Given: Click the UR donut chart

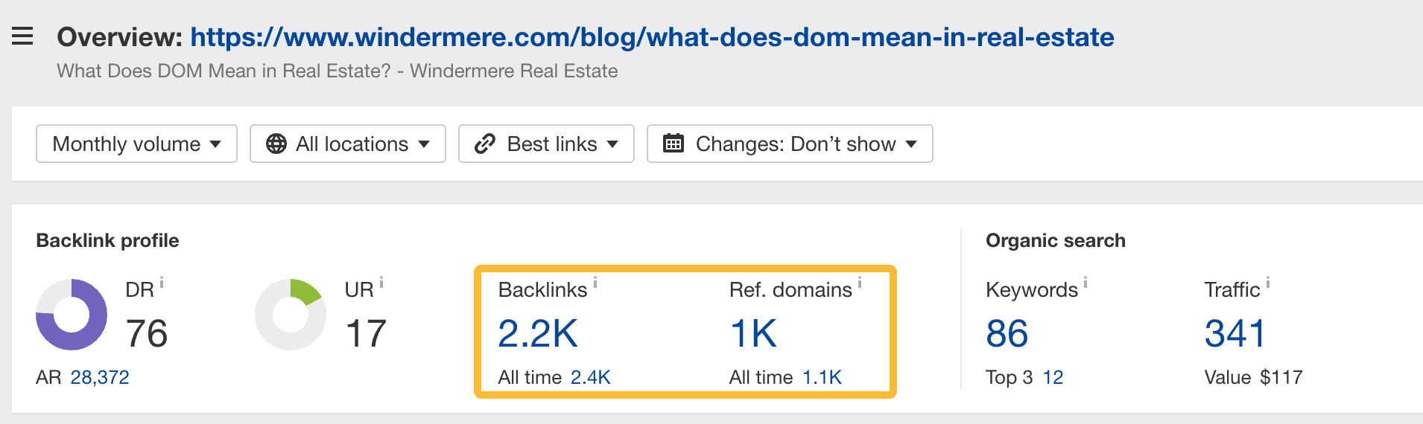Looking at the screenshot, I should click(x=291, y=315).
